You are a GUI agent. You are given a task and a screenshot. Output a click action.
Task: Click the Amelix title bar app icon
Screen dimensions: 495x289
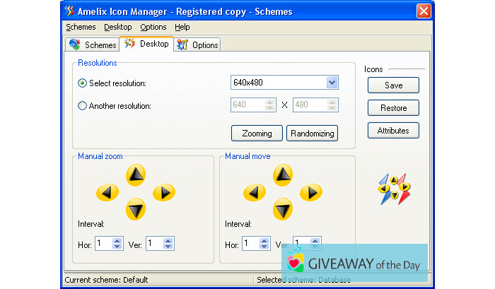click(69, 11)
